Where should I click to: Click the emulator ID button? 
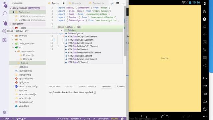pos(205,42)
